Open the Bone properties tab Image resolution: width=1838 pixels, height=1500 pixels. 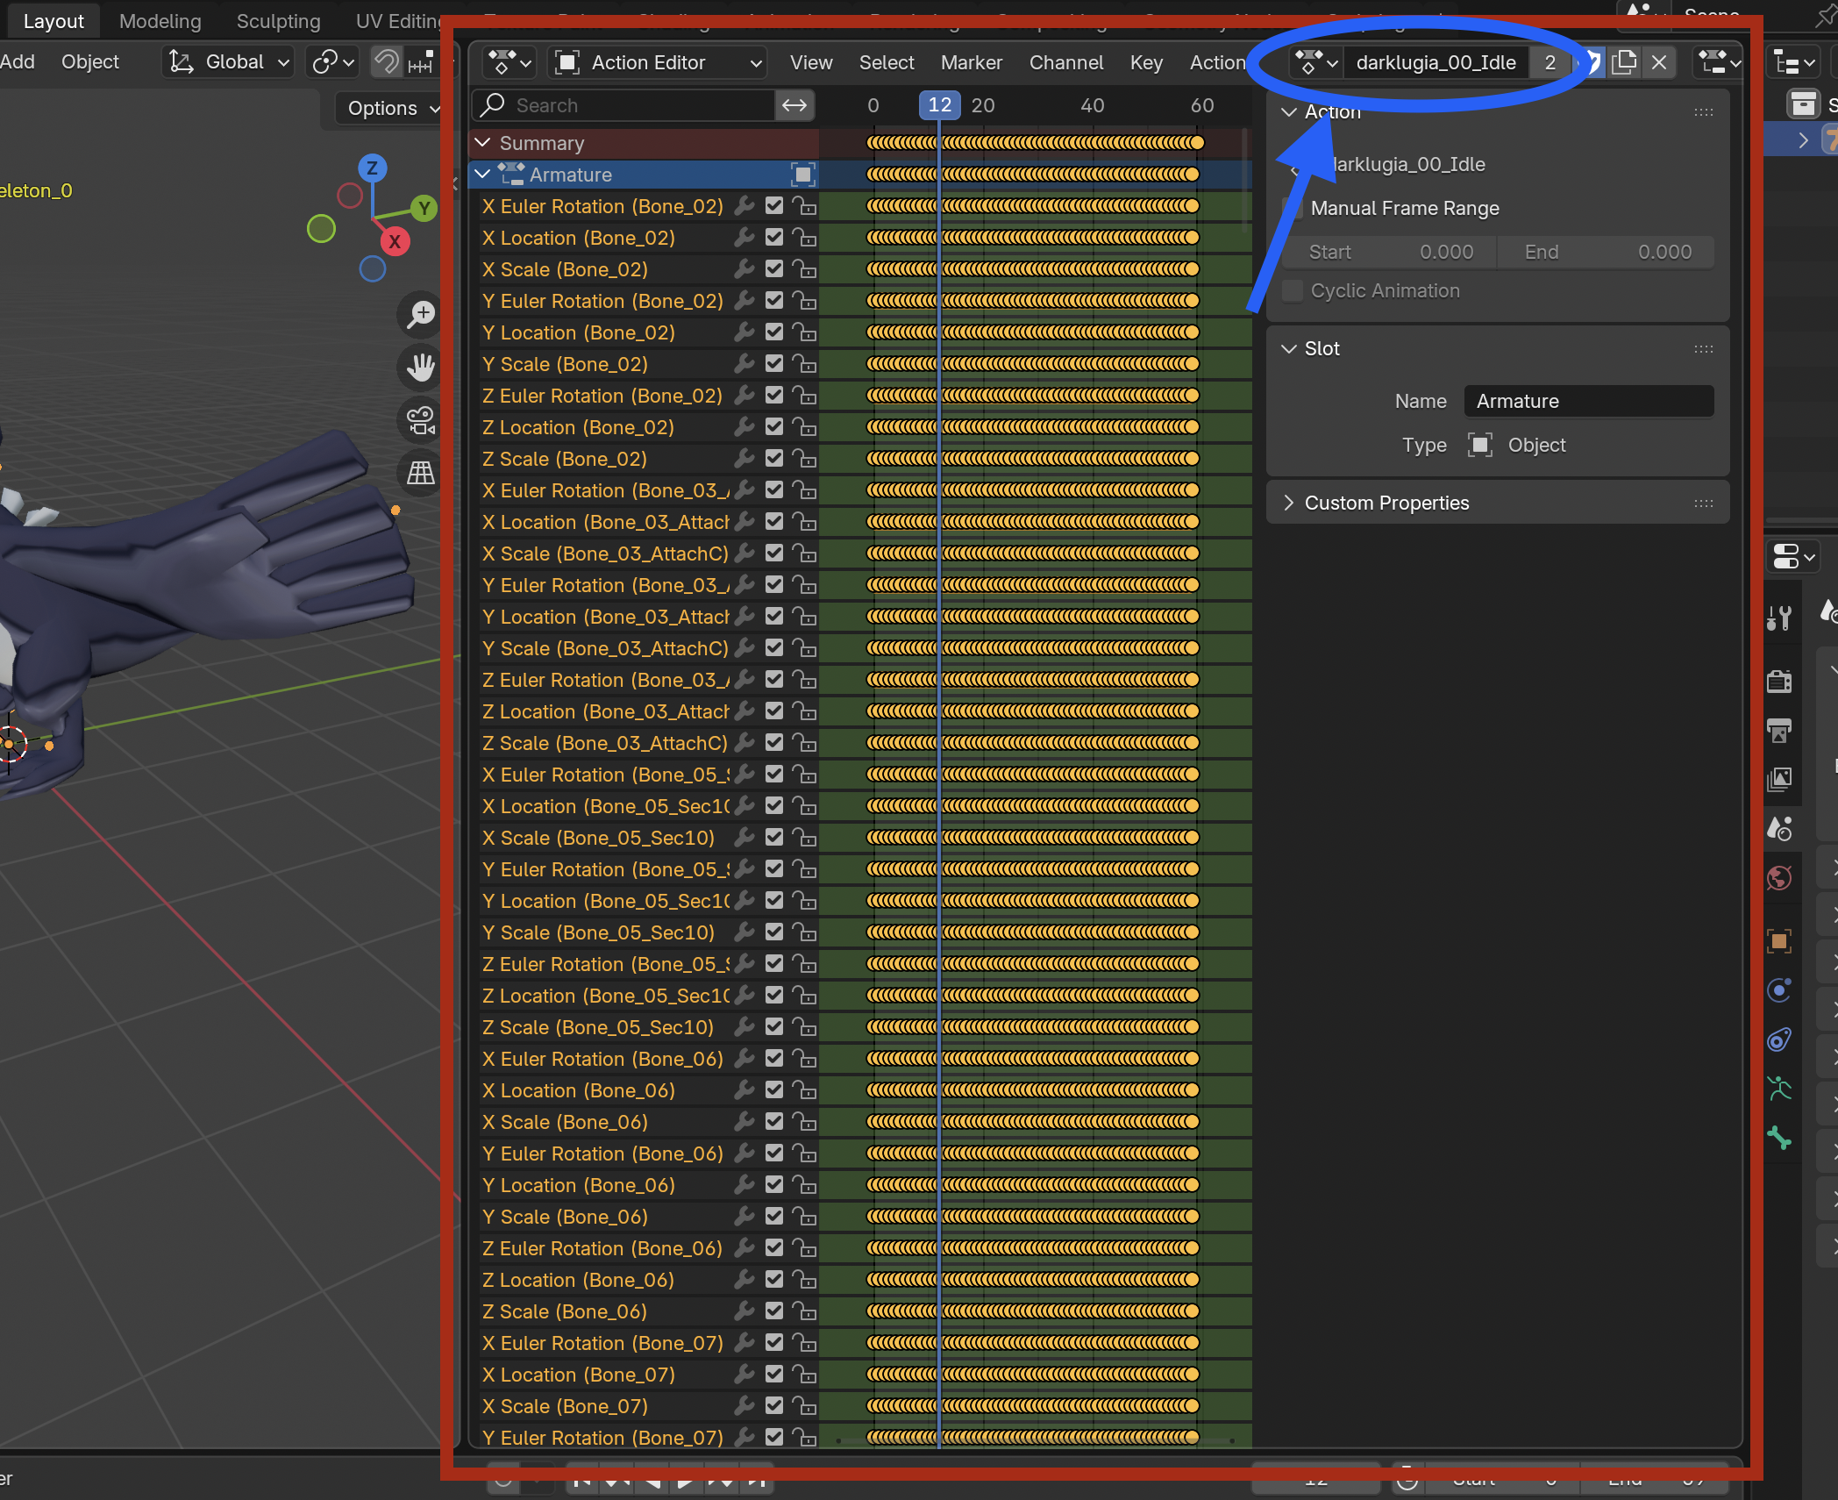click(x=1780, y=1139)
